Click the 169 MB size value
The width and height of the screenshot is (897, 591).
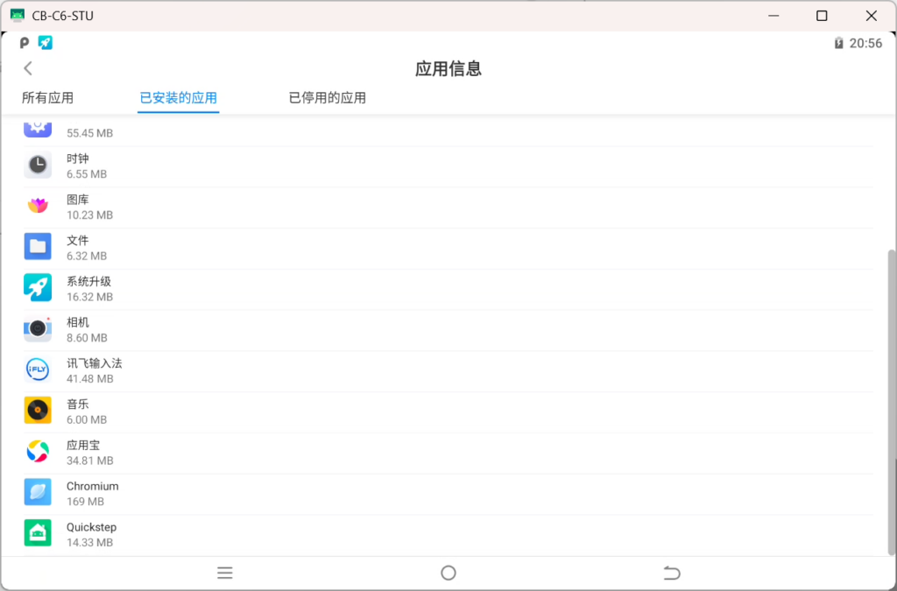click(x=85, y=502)
